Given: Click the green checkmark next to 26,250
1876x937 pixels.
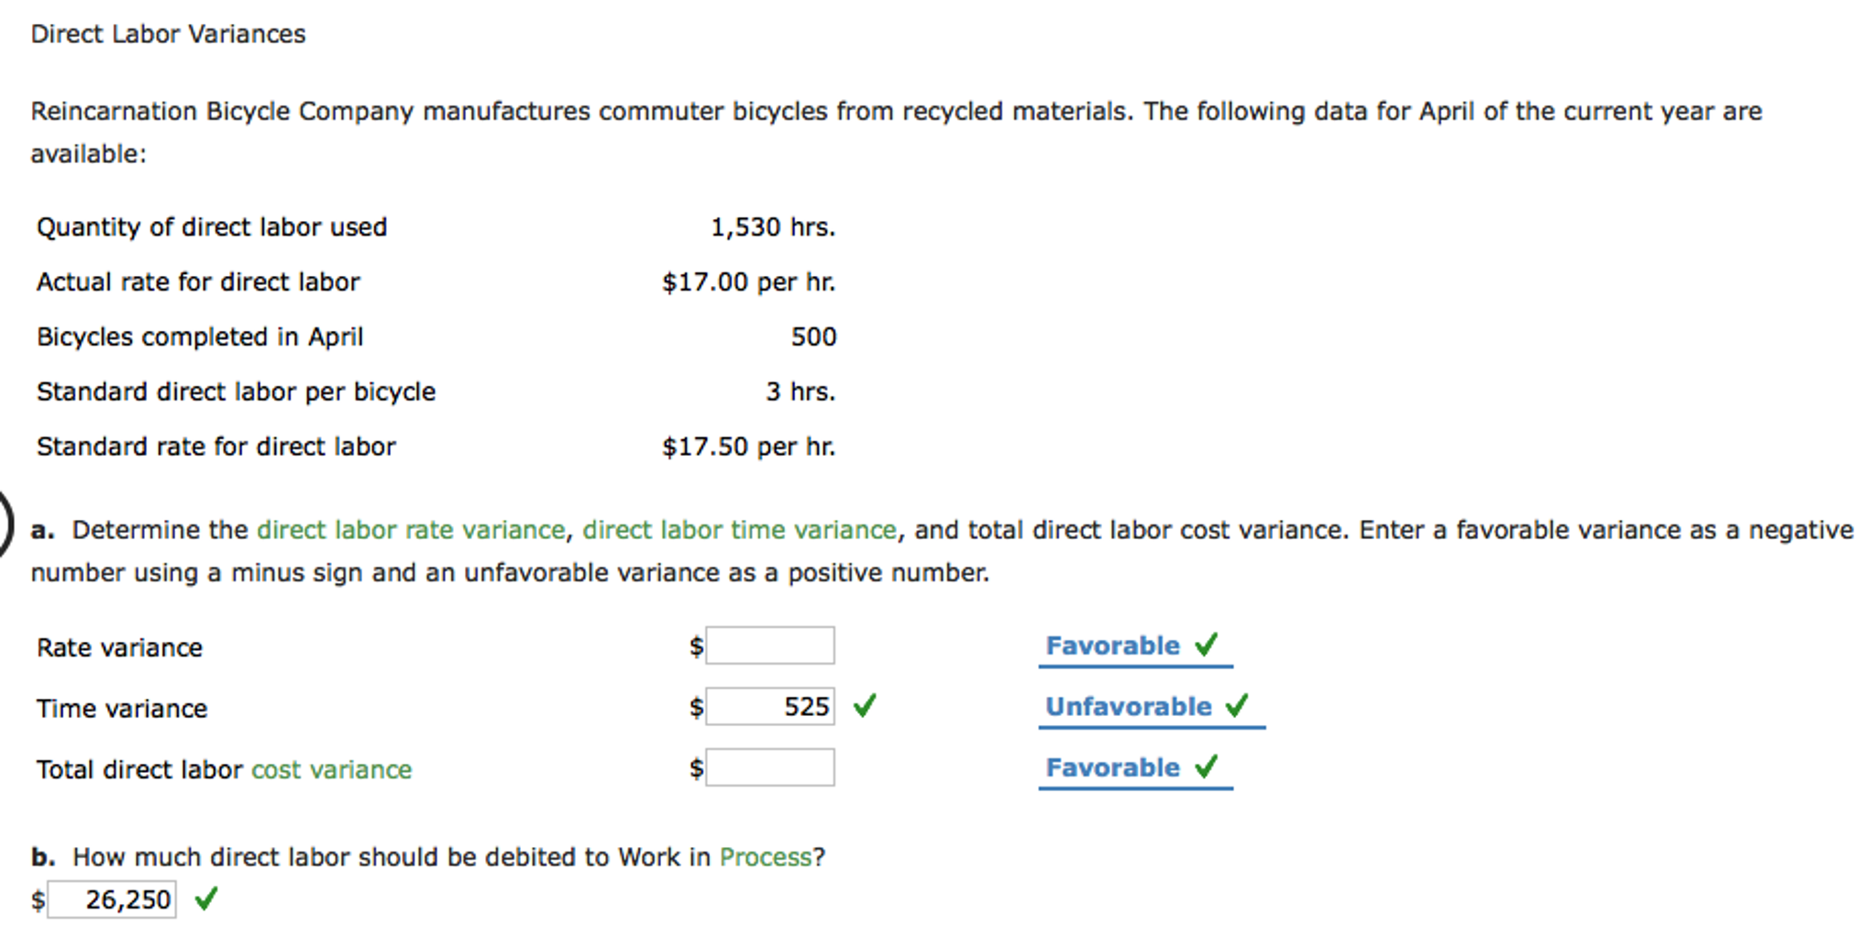Looking at the screenshot, I should [206, 898].
